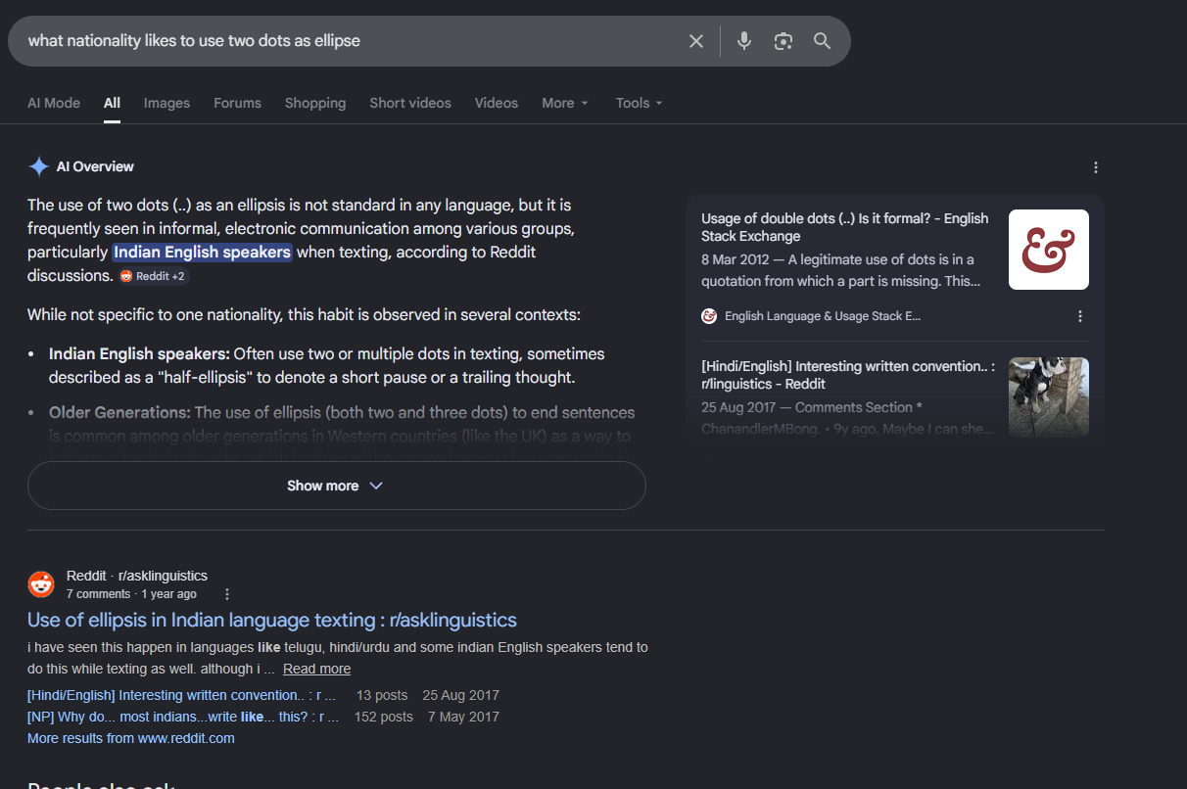The width and height of the screenshot is (1187, 789).
Task: Click 'Reddit · r/asklinguistics' source label
Action: coord(137,576)
